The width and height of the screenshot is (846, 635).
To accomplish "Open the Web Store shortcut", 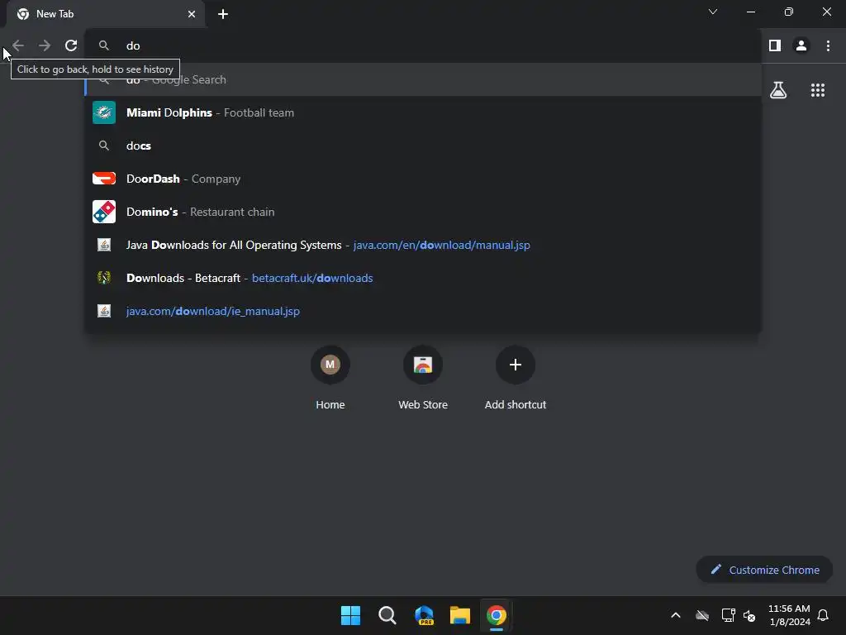I will pyautogui.click(x=423, y=378).
